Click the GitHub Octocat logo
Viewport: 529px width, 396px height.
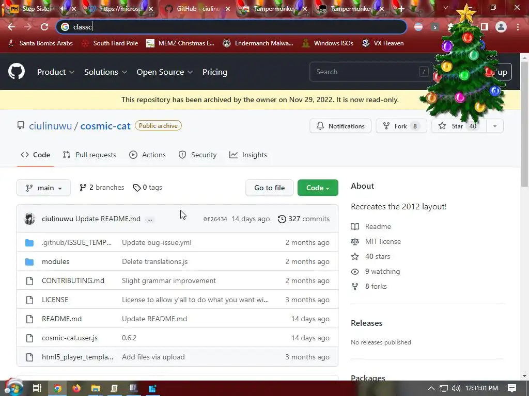pyautogui.click(x=16, y=71)
